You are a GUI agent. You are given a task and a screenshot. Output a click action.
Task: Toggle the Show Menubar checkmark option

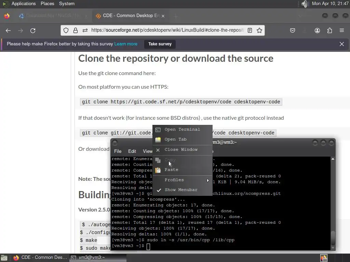click(183, 190)
